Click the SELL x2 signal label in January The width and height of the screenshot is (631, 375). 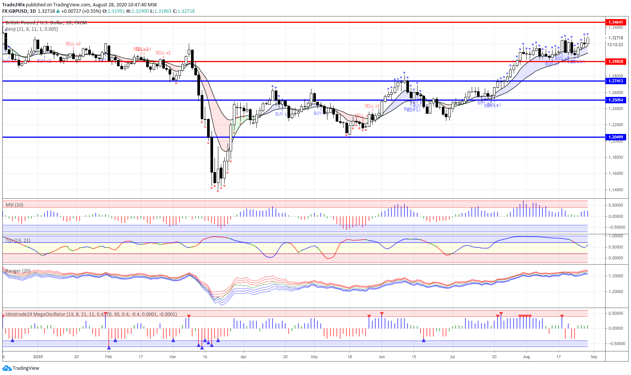(73, 44)
